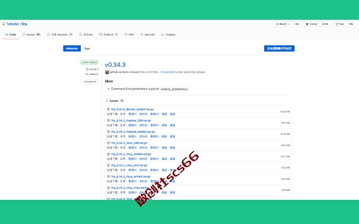Click package icon beside freebsd_386 file
The image size is (359, 224).
[108, 120]
